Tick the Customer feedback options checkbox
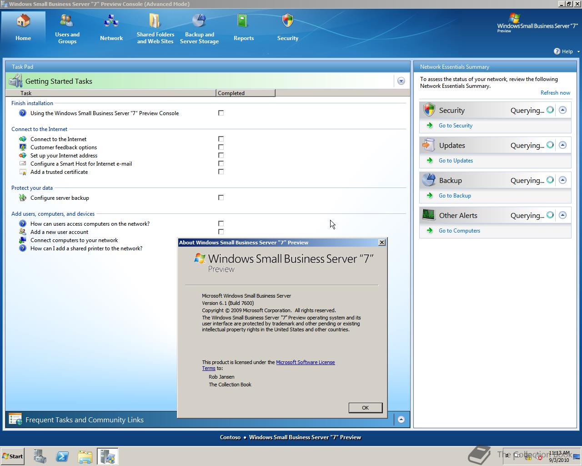This screenshot has height=466, width=582. tap(221, 147)
